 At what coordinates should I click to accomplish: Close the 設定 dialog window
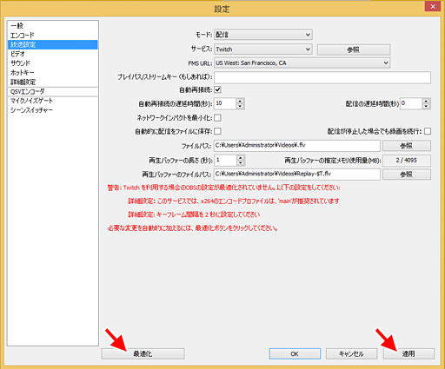pyautogui.click(x=433, y=6)
